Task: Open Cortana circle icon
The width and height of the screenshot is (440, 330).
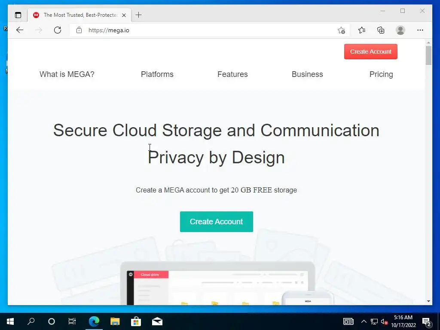Action: 52,321
